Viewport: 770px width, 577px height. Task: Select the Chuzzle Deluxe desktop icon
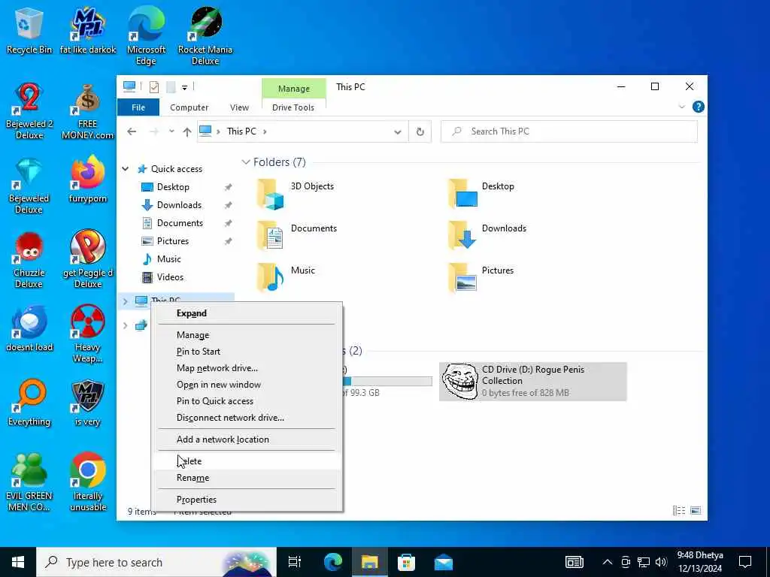point(29,260)
